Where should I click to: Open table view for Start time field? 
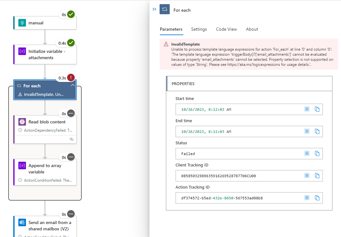[306, 109]
